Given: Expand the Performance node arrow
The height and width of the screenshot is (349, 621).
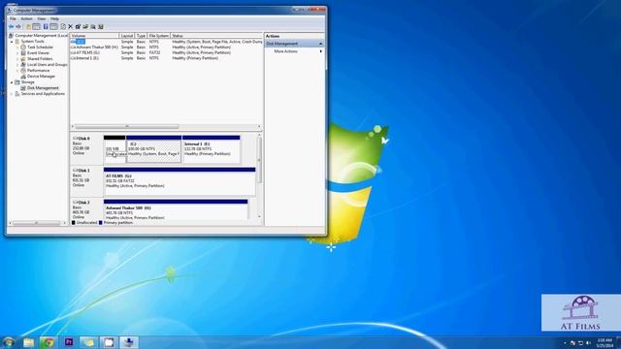Looking at the screenshot, I should click(17, 71).
